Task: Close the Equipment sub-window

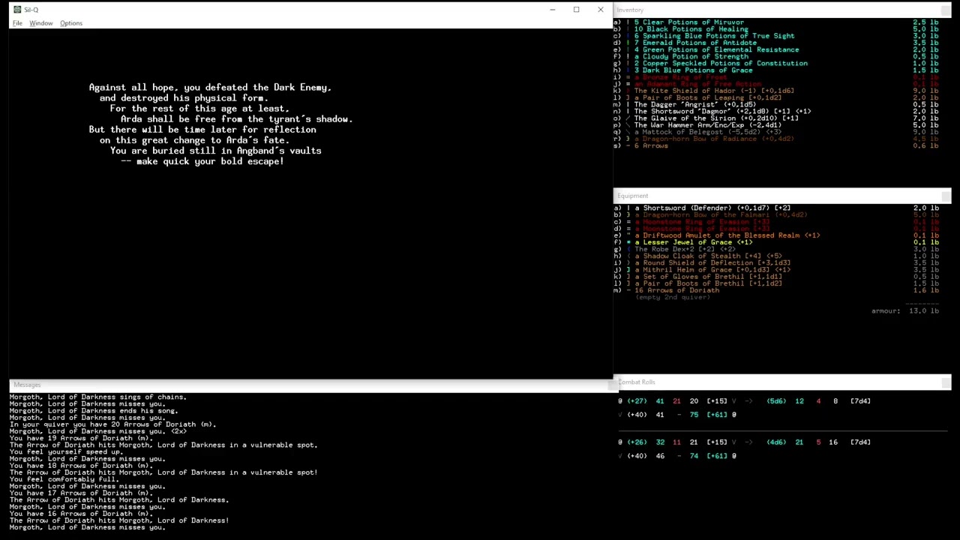Action: point(946,196)
